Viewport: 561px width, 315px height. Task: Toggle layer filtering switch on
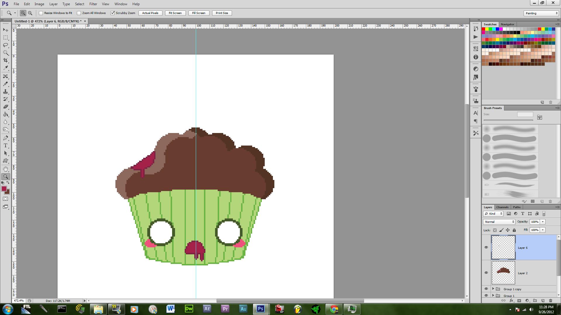click(x=544, y=214)
